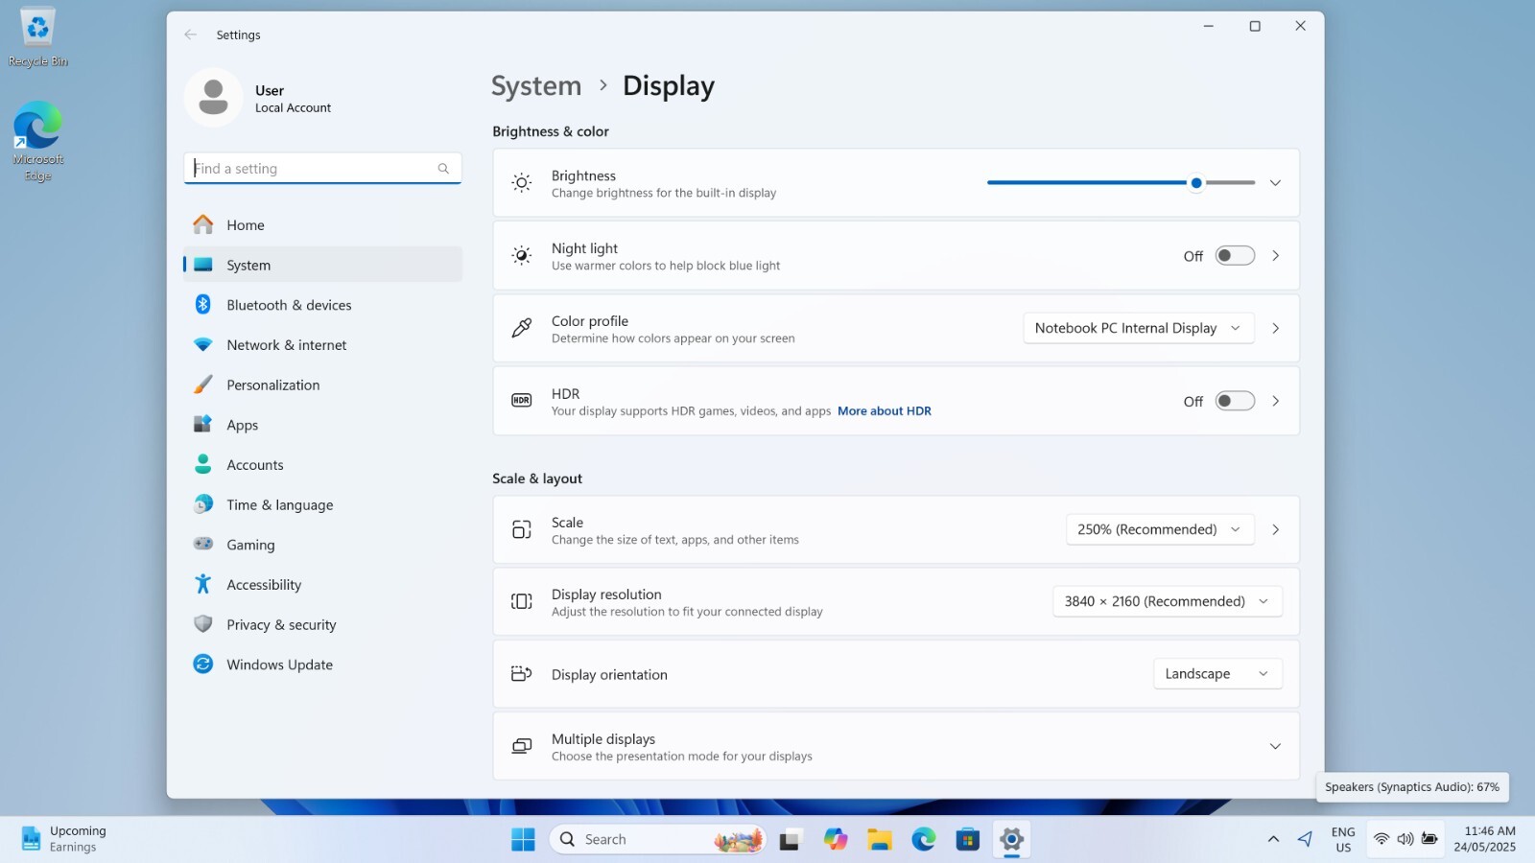Open Gaming settings
The width and height of the screenshot is (1535, 863).
click(322, 545)
